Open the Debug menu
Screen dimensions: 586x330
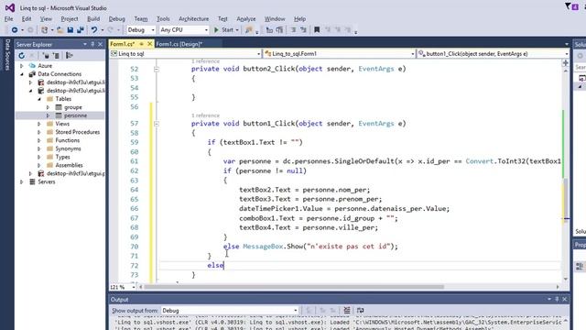pos(116,18)
